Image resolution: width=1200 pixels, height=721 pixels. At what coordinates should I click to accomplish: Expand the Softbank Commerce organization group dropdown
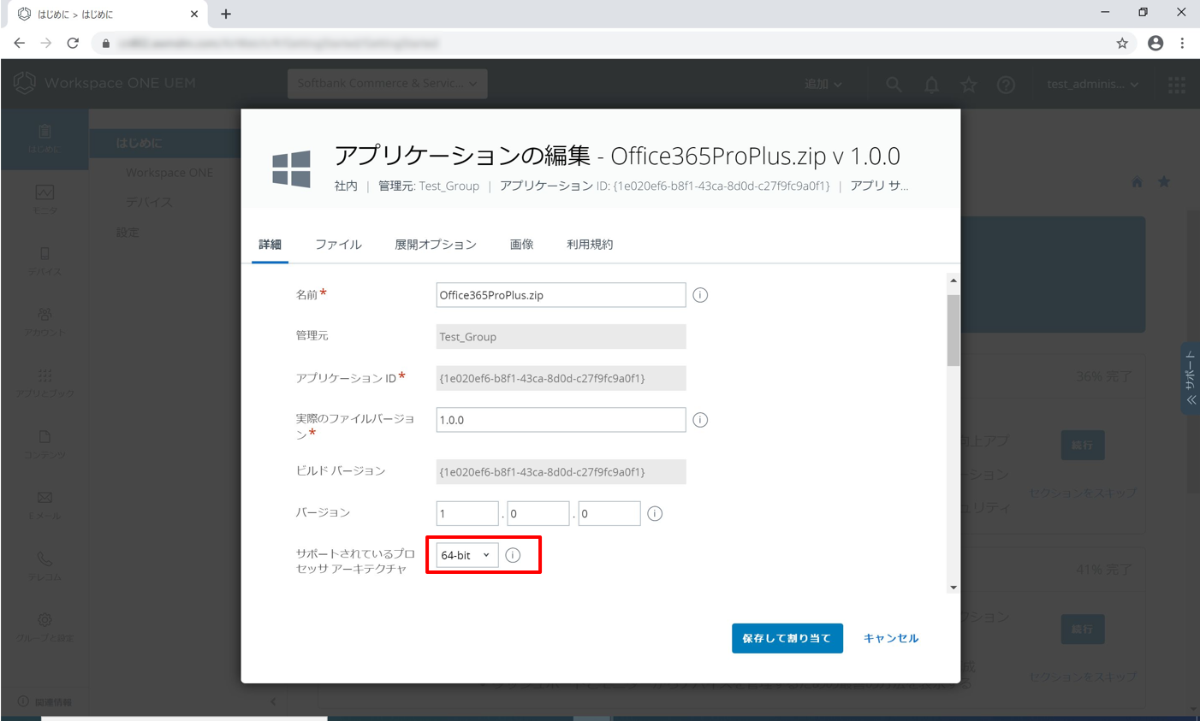[x=387, y=84]
